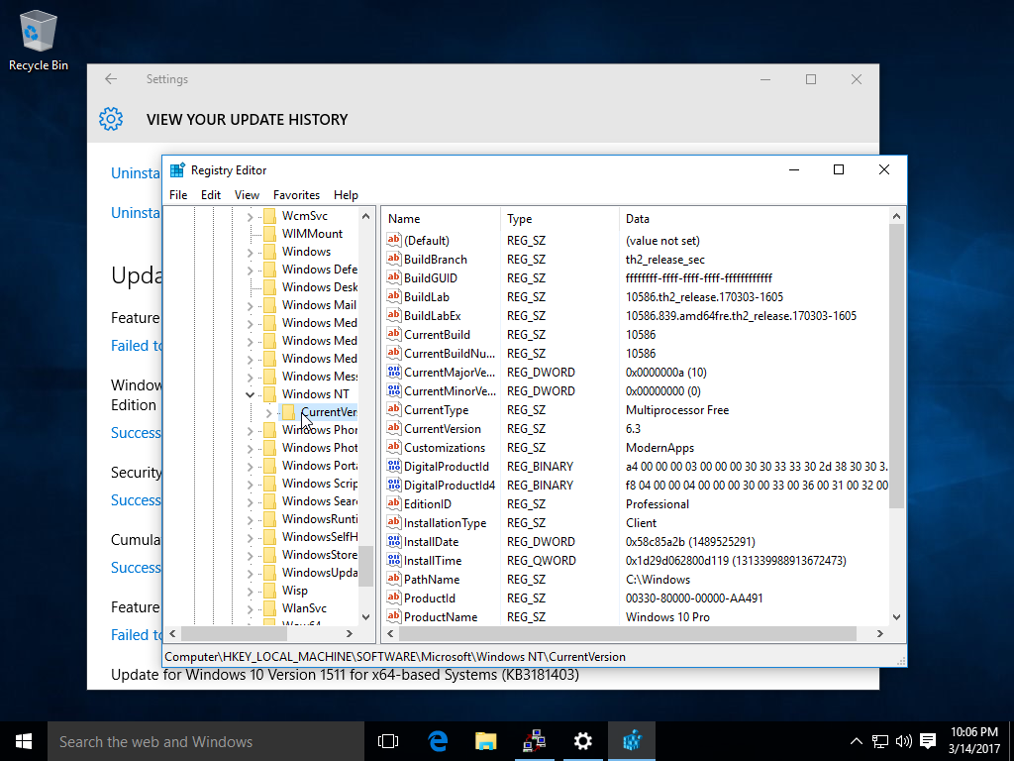Viewport: 1014px width, 761px height.
Task: Select the Windows NT folder icon
Action: click(x=269, y=394)
